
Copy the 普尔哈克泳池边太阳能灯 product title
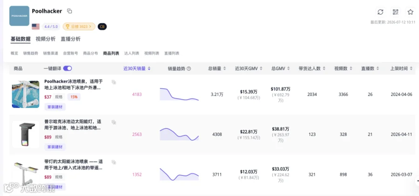point(114,122)
